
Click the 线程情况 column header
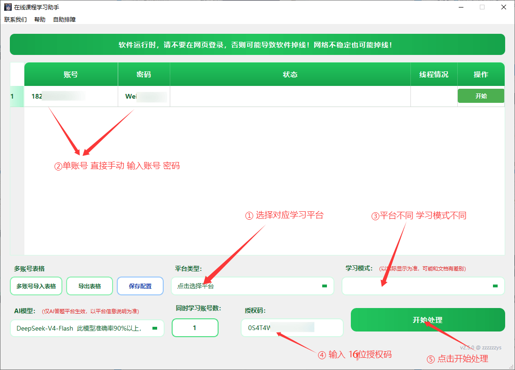[434, 74]
